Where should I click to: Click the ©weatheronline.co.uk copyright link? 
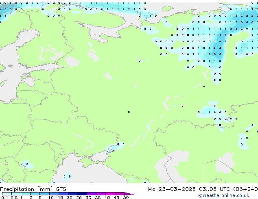(x=224, y=195)
